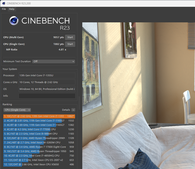Select ranking row 12 Xeon X5650
195x169 pixels.
39,165
